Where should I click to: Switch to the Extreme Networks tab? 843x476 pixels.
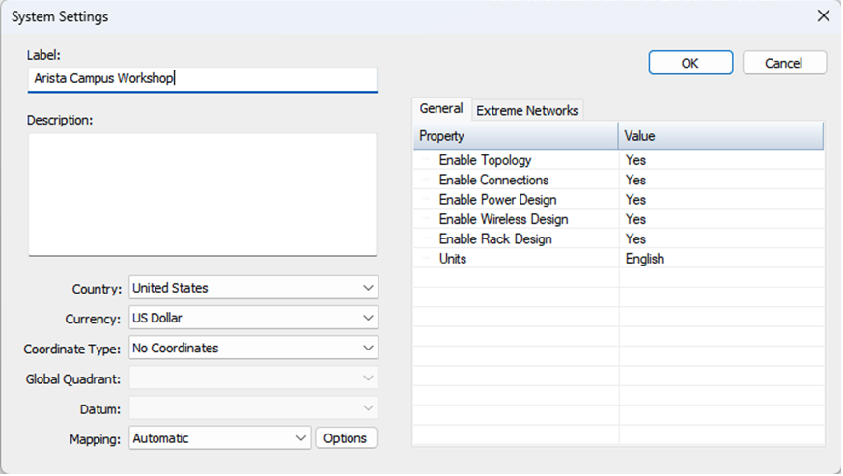click(x=527, y=110)
